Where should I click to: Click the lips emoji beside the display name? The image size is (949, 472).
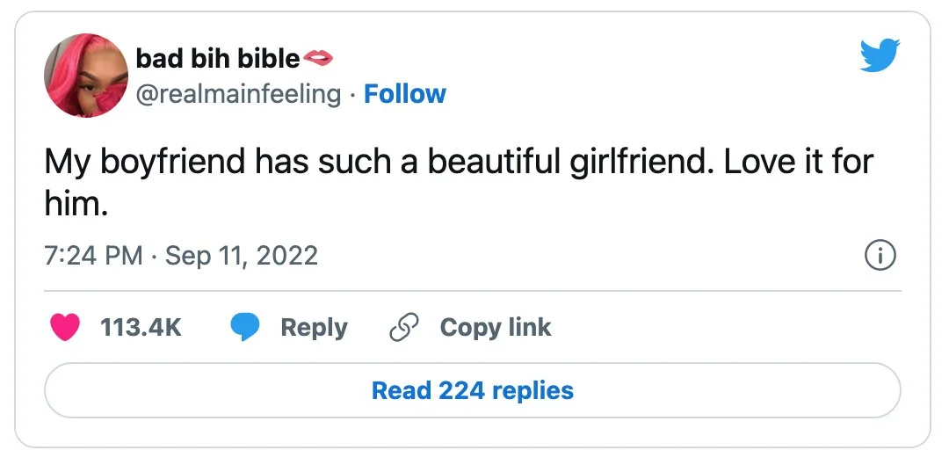(318, 57)
